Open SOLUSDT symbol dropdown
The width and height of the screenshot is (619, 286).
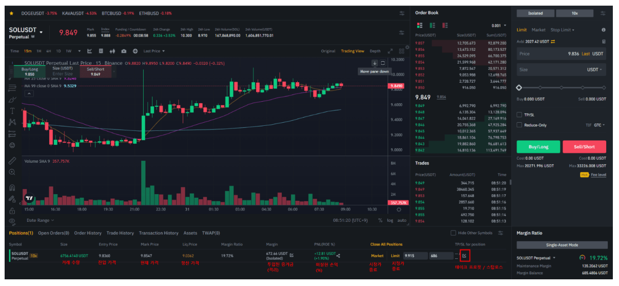point(41,32)
